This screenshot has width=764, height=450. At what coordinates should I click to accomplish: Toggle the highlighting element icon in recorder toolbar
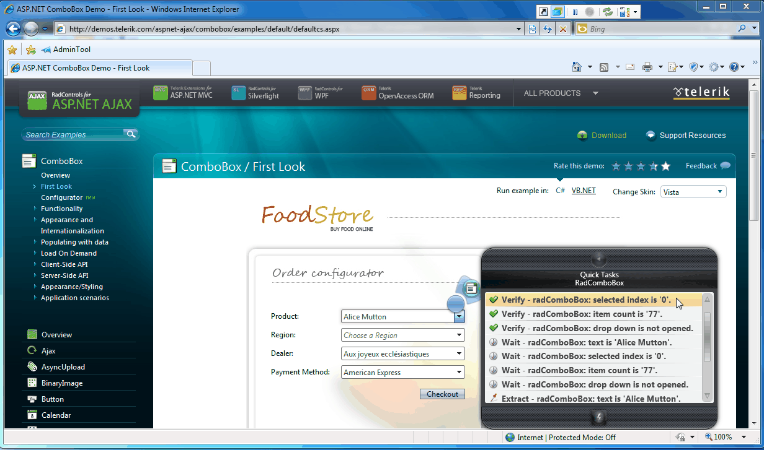point(558,12)
